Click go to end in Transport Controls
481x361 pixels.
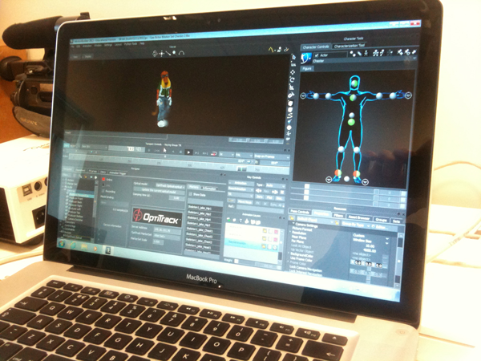coord(205,153)
